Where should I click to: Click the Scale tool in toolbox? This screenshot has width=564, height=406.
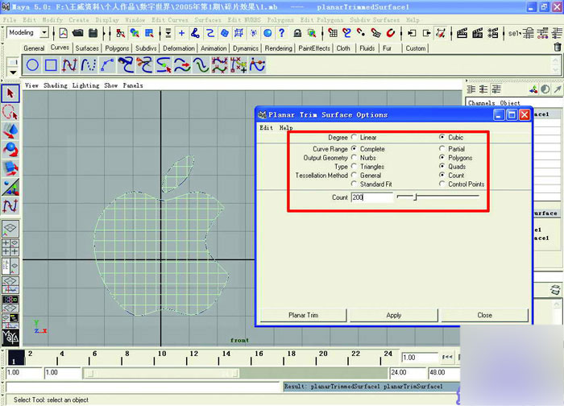10,168
